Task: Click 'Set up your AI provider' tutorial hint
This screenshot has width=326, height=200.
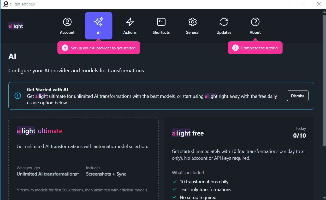Action: pos(99,48)
